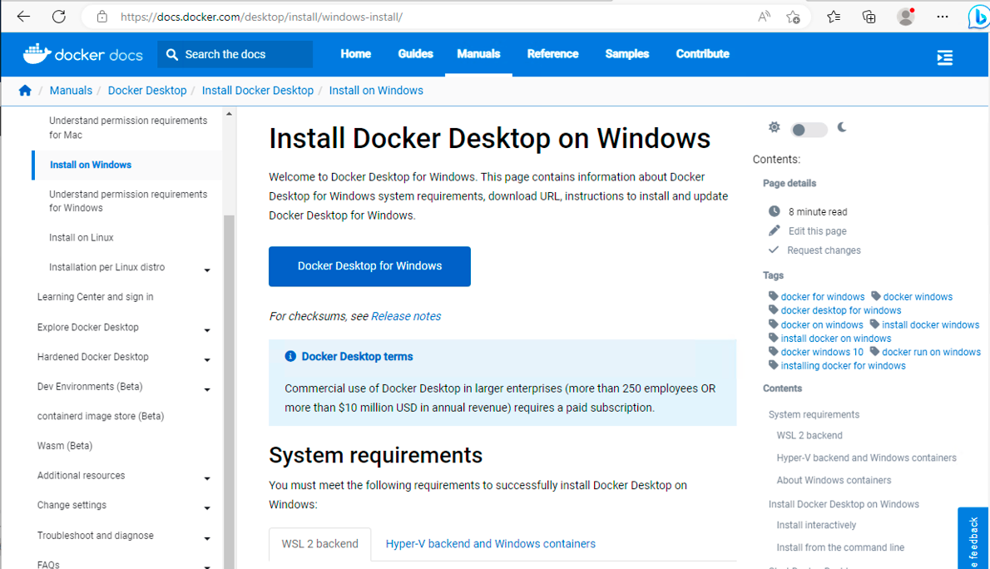Click the docker run on windows tag
This screenshot has height=569, width=990.
931,352
